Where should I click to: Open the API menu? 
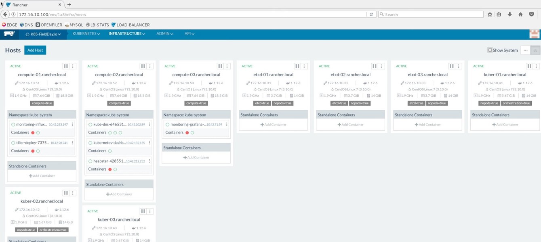pyautogui.click(x=189, y=34)
